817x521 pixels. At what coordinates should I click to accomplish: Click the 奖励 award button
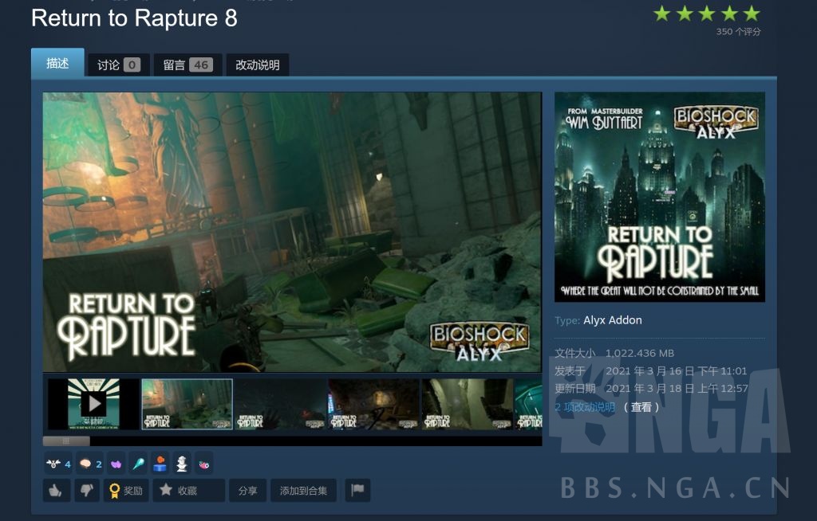point(126,491)
